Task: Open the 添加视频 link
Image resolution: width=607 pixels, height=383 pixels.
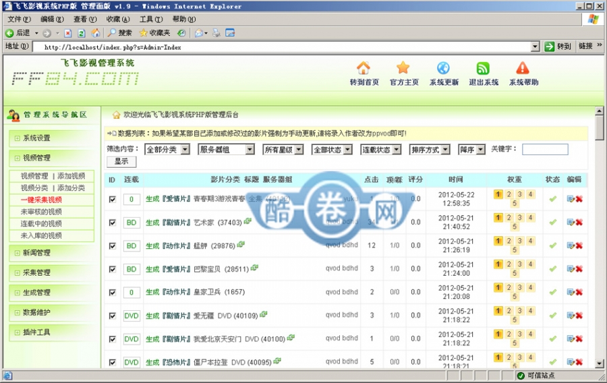Action: pyautogui.click(x=71, y=176)
